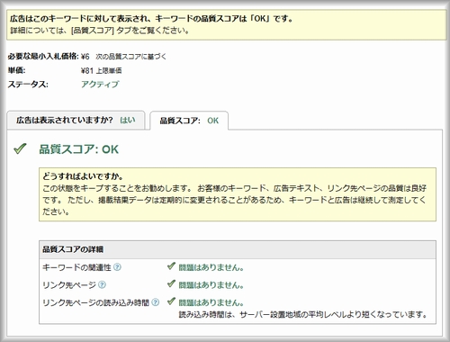Click 問題はありません in キーワードの関連性 row
Screen dimensions: 450x342
pyautogui.click(x=211, y=267)
